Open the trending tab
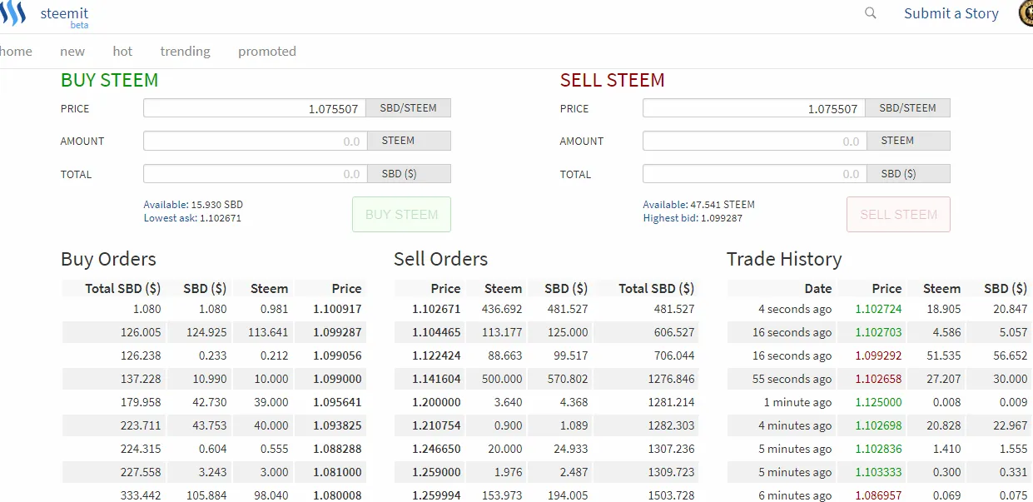This screenshot has width=1033, height=502. coord(185,51)
